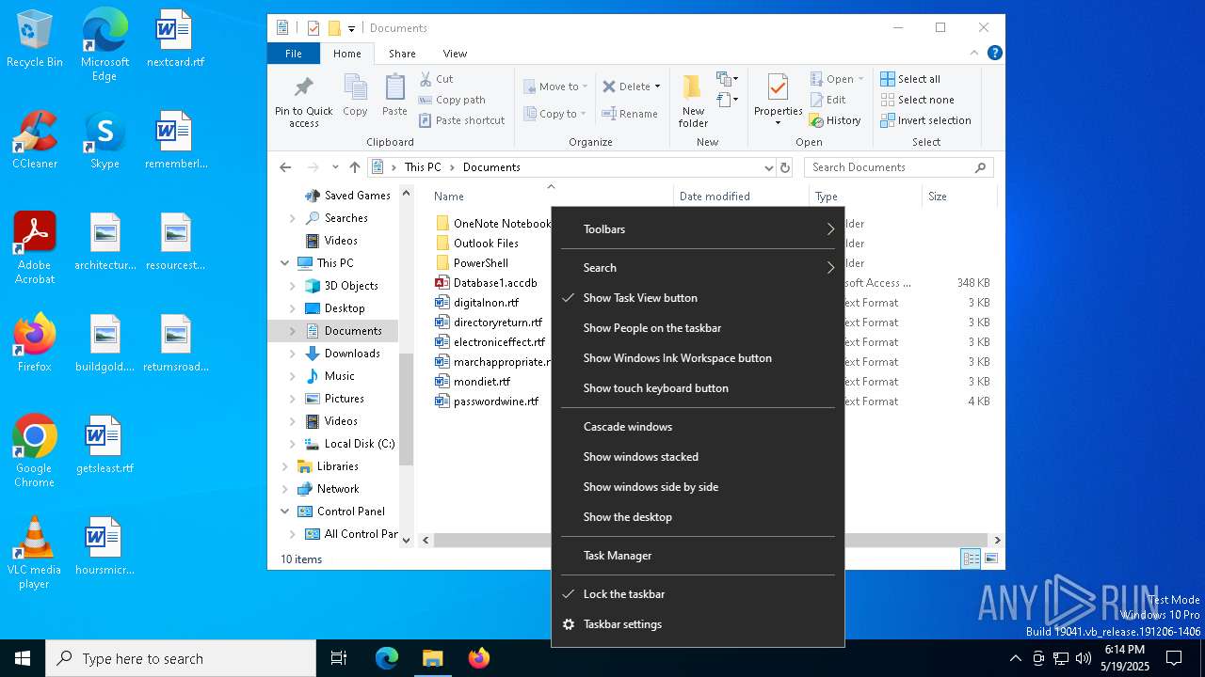The image size is (1205, 677).
Task: Click the Task View taskbar button
Action: tap(339, 658)
